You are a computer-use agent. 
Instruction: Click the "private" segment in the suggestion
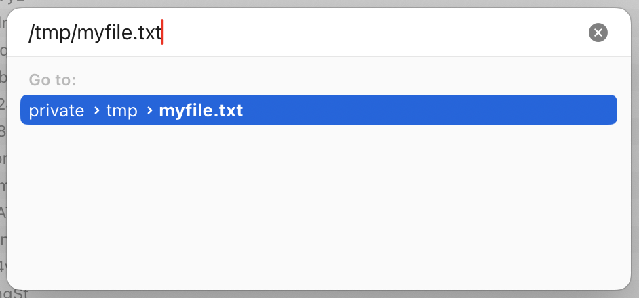coord(56,110)
